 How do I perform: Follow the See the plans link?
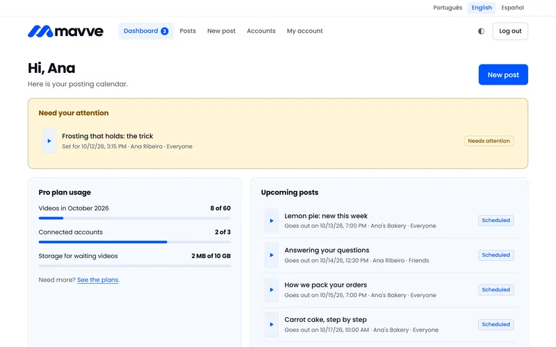click(x=97, y=280)
